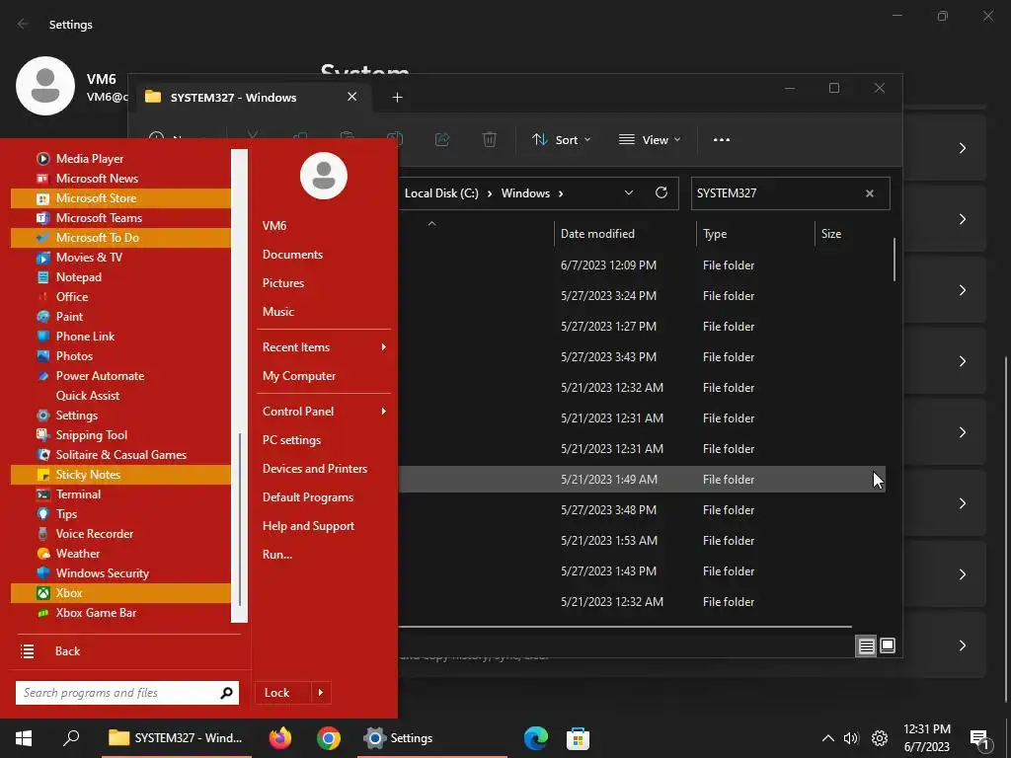
Task: Open Phone Link app
Action: (120, 337)
